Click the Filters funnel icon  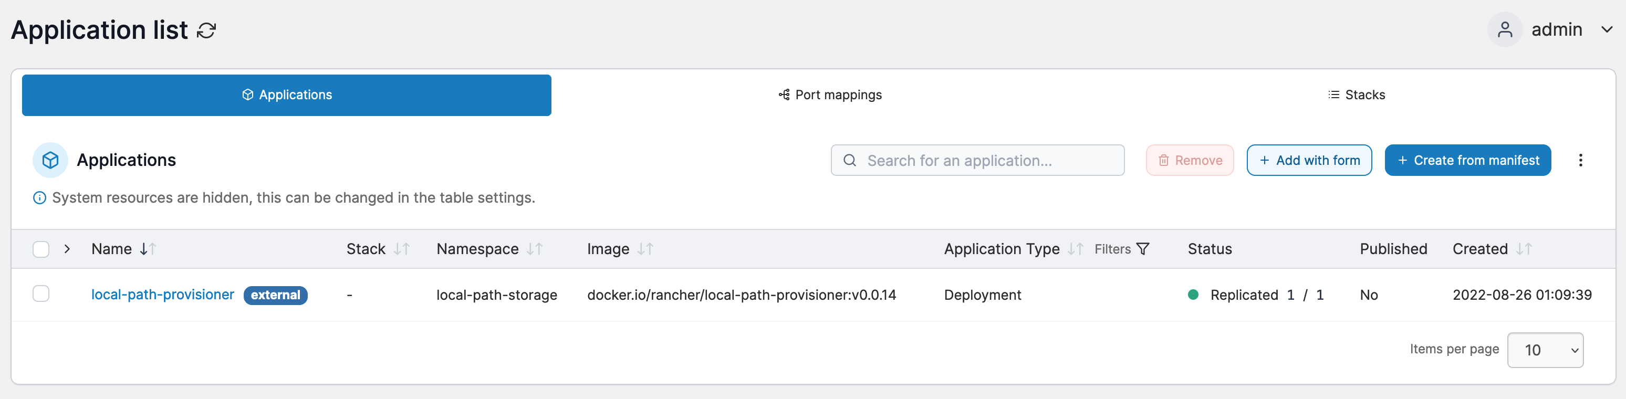pos(1142,249)
